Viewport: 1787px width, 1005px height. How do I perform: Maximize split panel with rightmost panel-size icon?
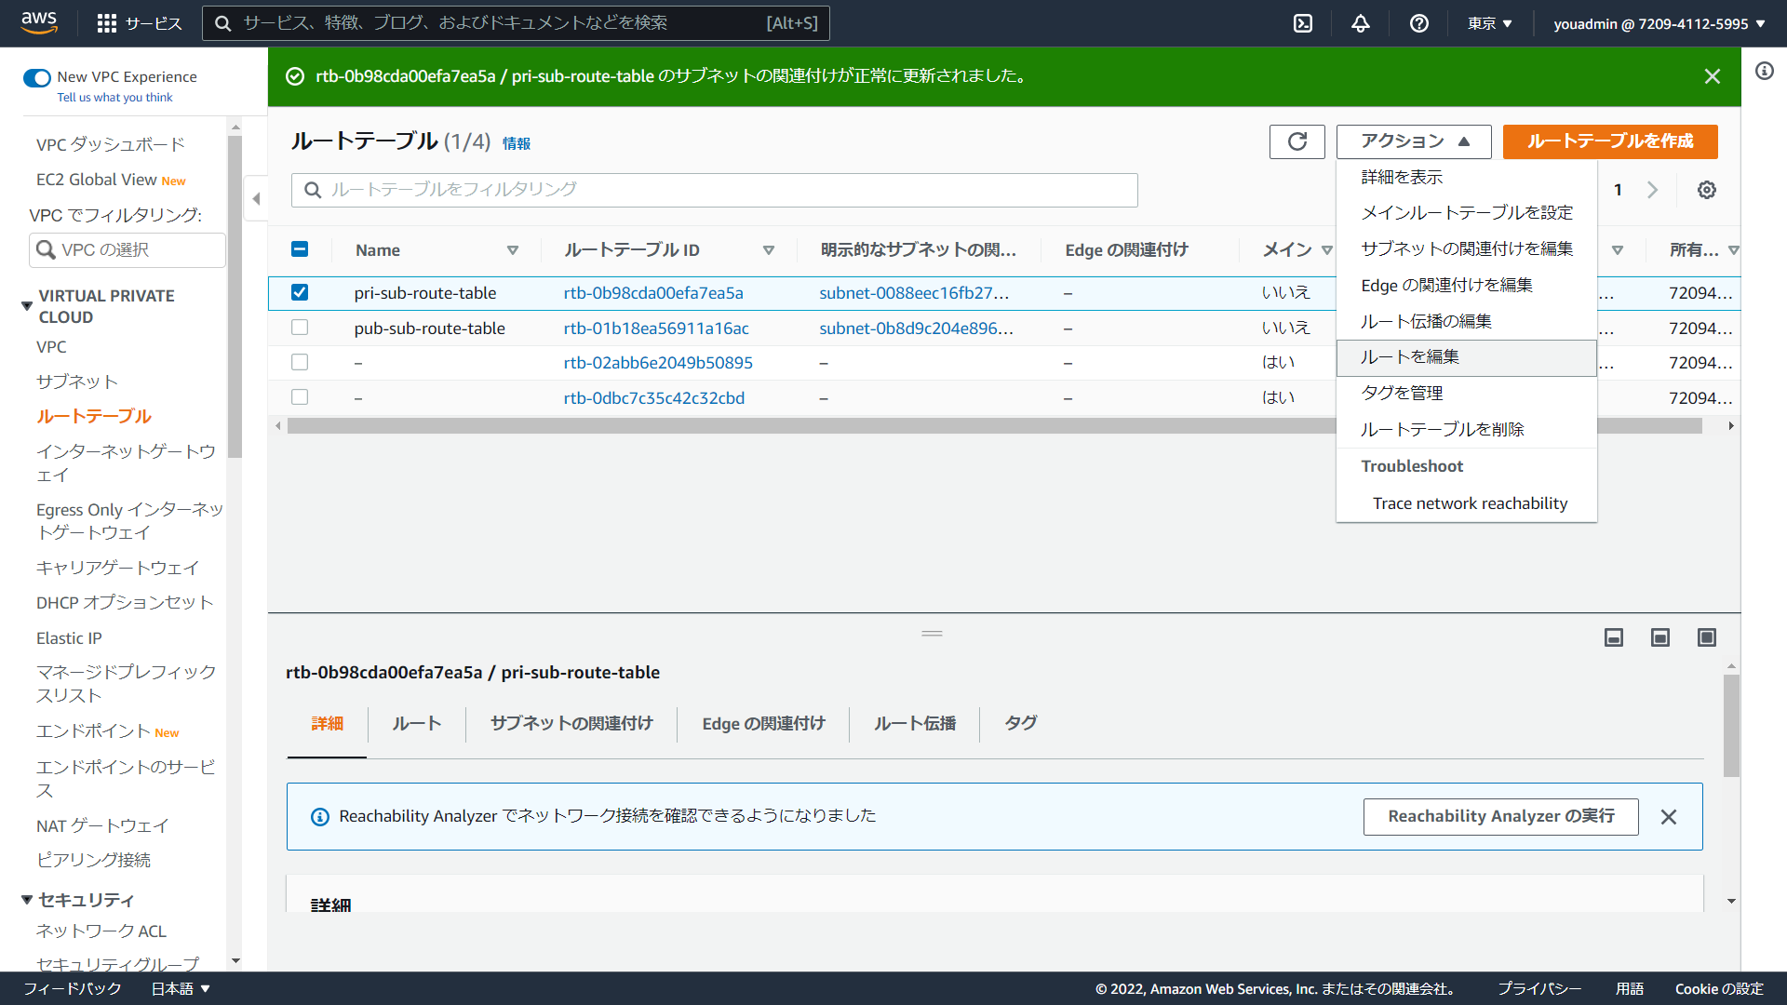tap(1706, 637)
